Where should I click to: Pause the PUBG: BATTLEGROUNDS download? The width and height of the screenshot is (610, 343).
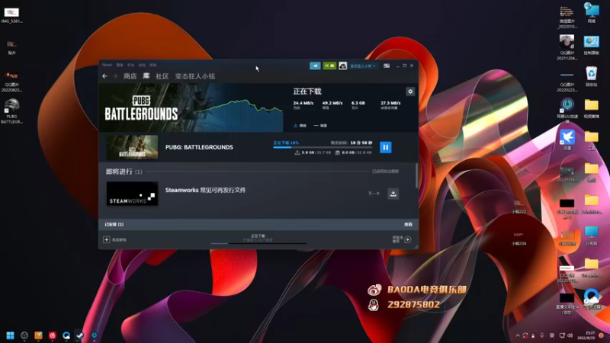[386, 147]
